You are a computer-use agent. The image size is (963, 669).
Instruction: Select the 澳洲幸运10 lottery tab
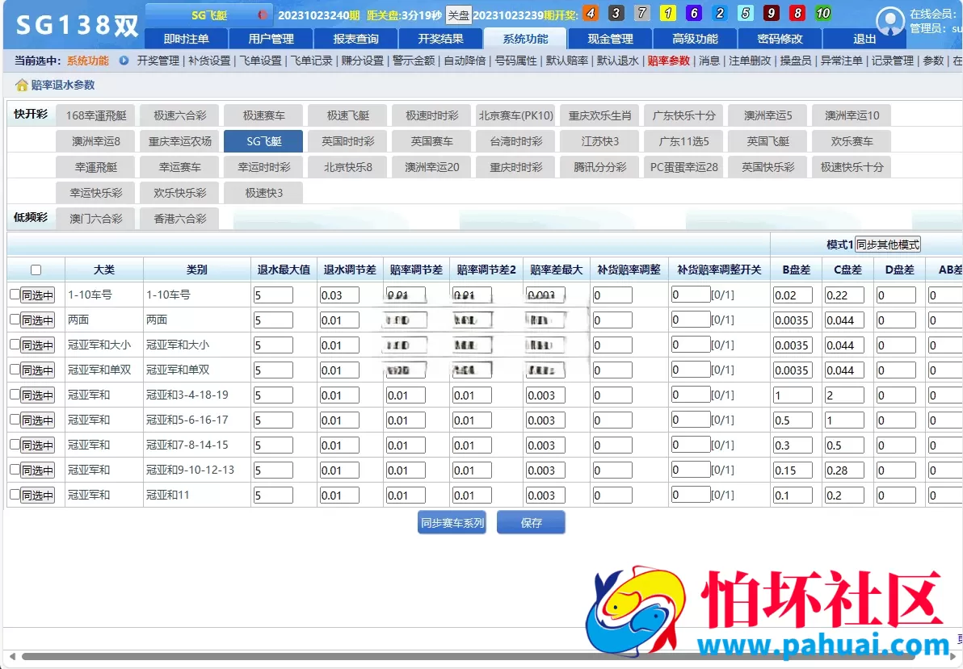[852, 115]
